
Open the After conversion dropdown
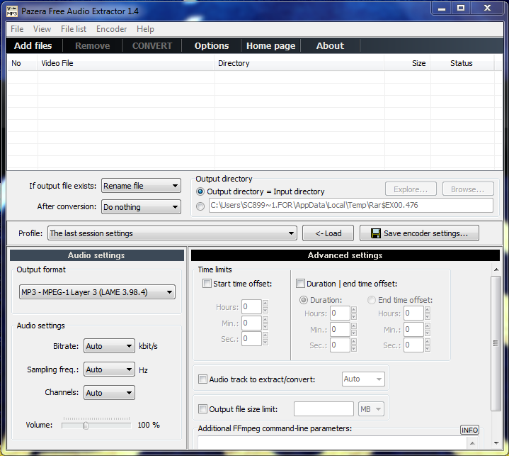(x=141, y=207)
